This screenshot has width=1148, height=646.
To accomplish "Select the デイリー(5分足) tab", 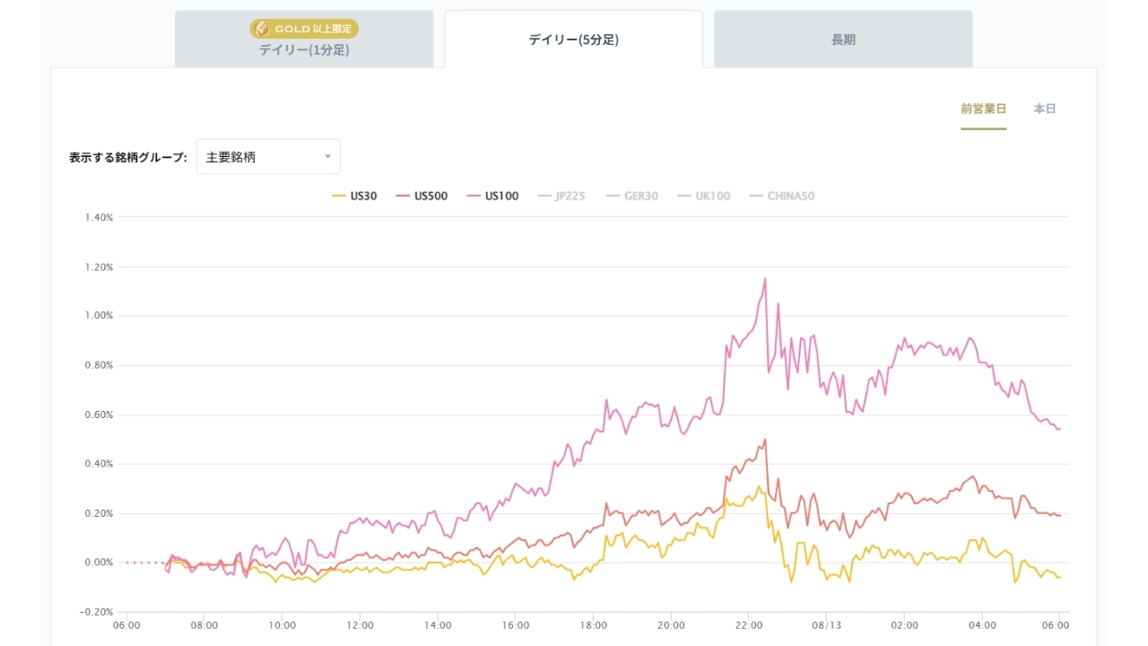I will coord(574,39).
